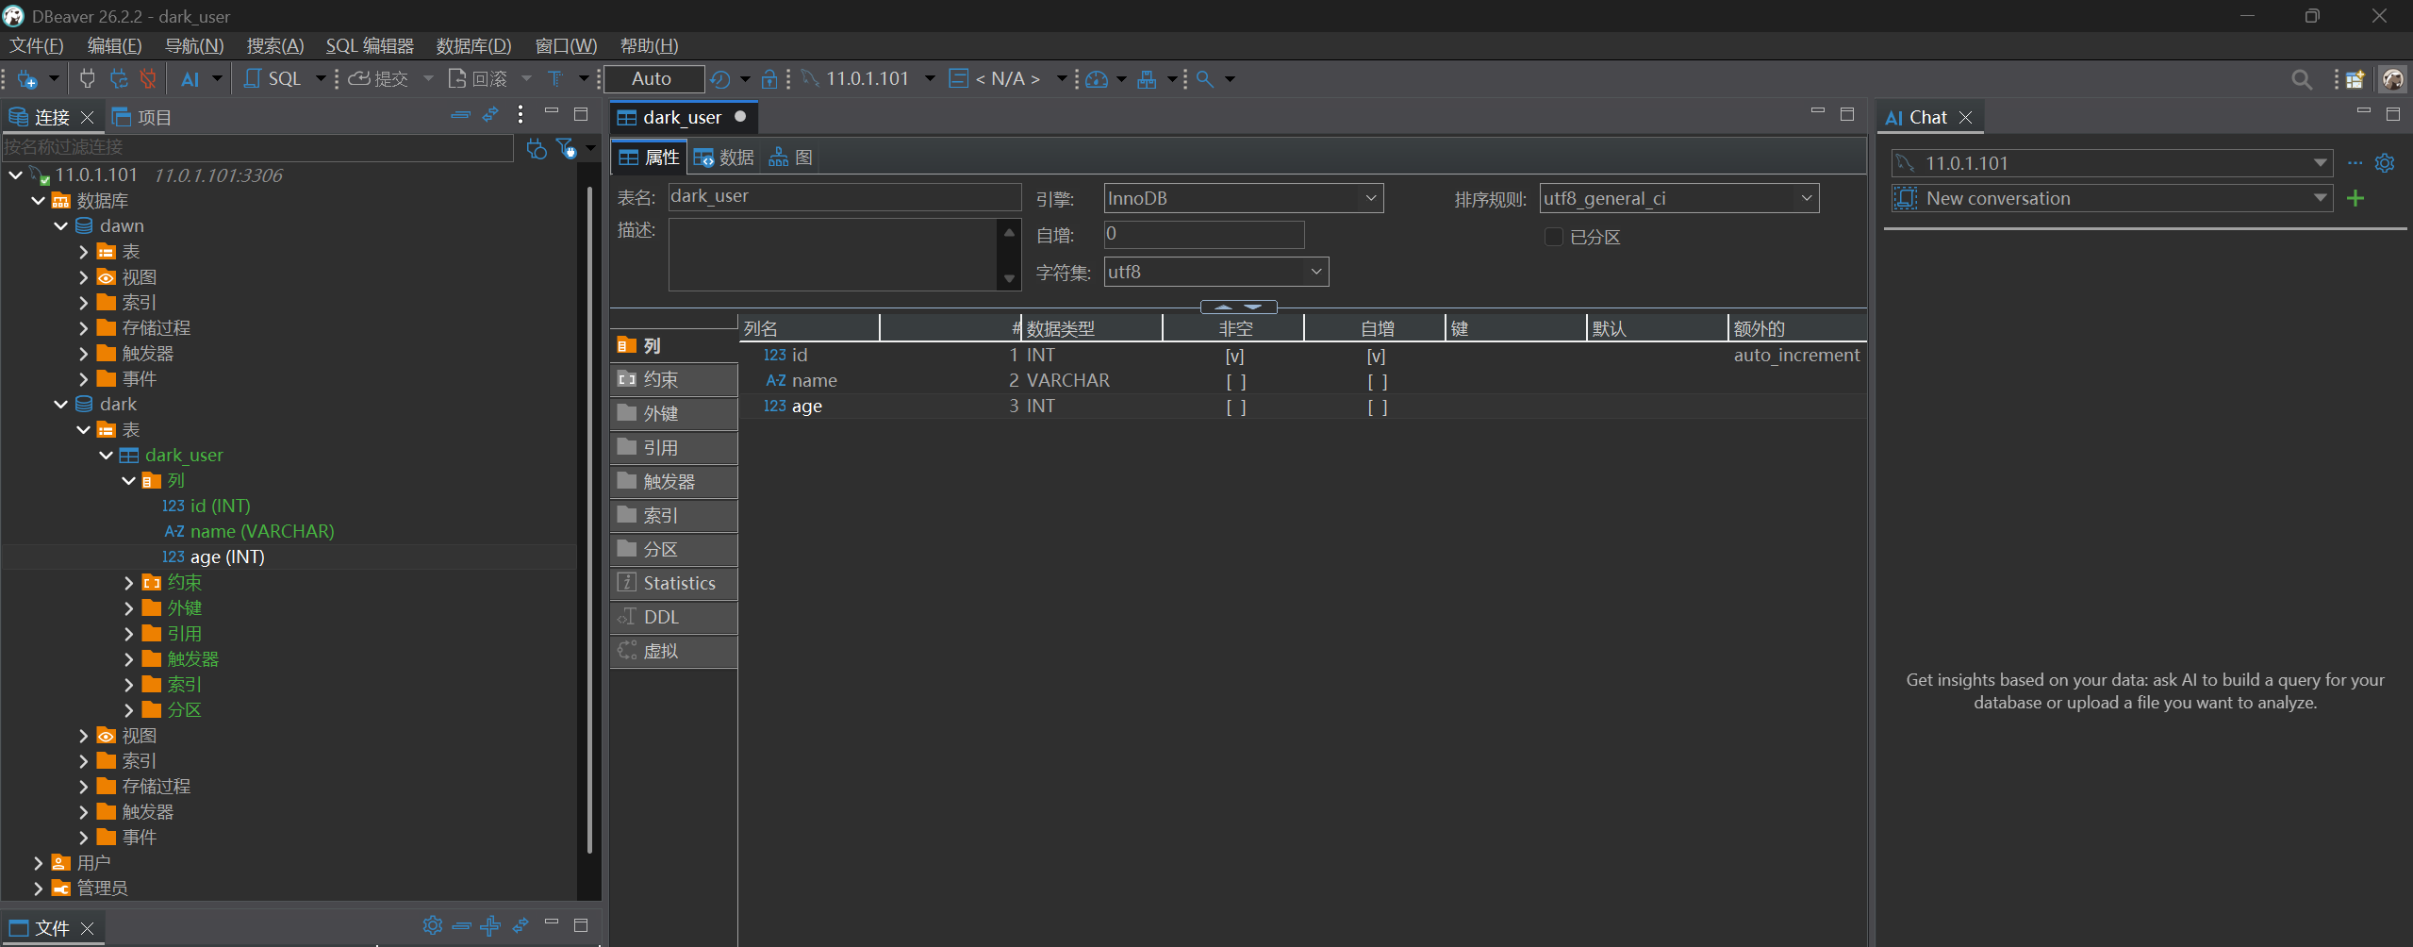Open the Statistics section
Viewport: 2413px width, 947px height.
673,583
